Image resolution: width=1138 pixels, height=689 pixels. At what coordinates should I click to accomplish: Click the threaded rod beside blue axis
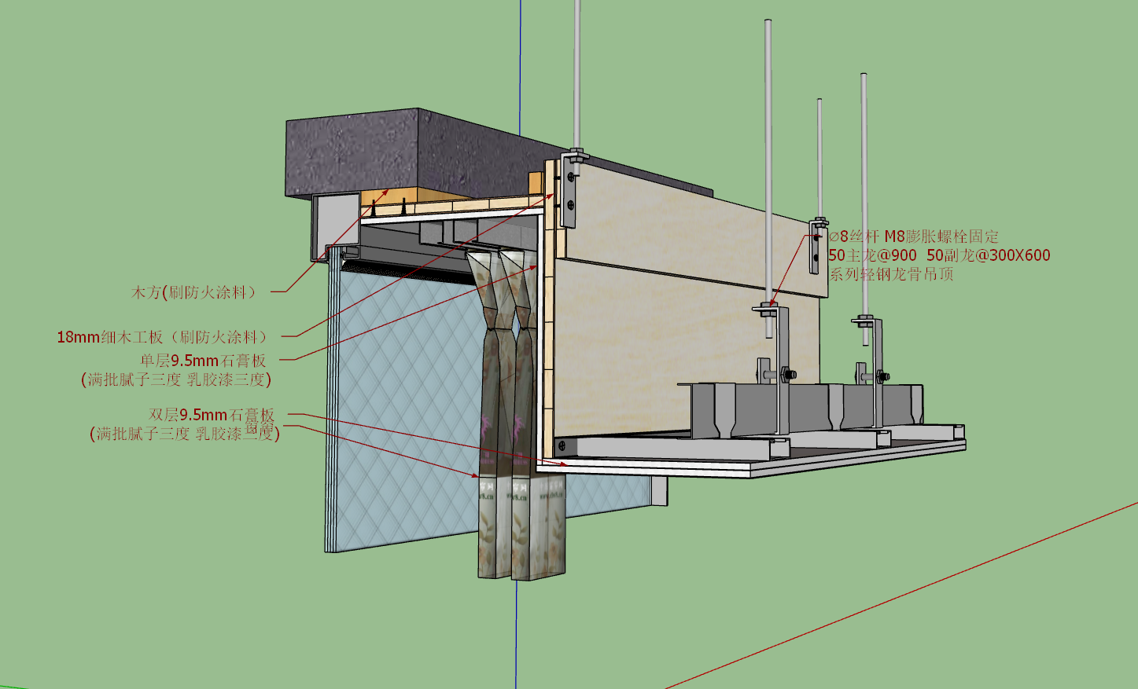coord(577,79)
